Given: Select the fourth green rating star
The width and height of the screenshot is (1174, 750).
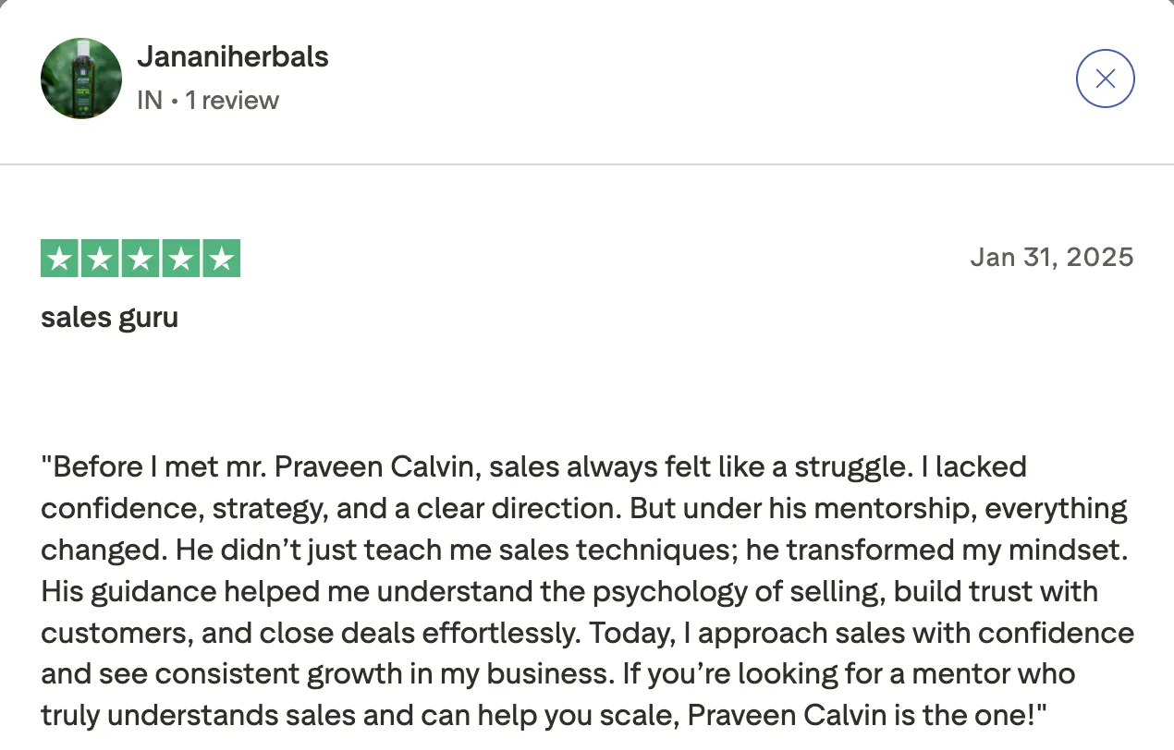Looking at the screenshot, I should 180,259.
